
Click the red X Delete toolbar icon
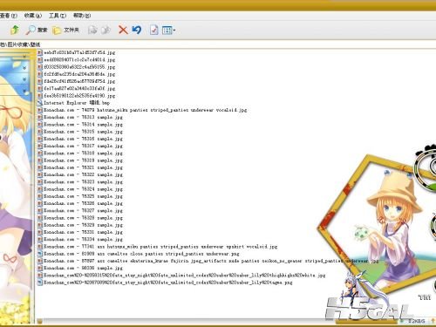tap(123, 30)
